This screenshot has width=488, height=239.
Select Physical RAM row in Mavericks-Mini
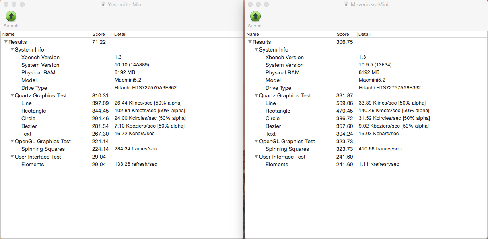[x=366, y=72]
